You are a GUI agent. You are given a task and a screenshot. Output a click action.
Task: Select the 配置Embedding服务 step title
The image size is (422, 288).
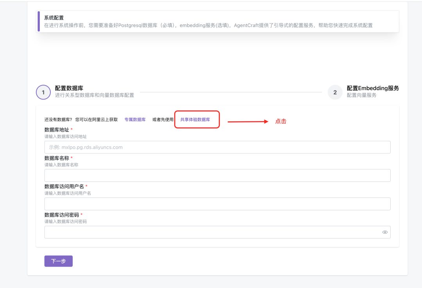(373, 88)
